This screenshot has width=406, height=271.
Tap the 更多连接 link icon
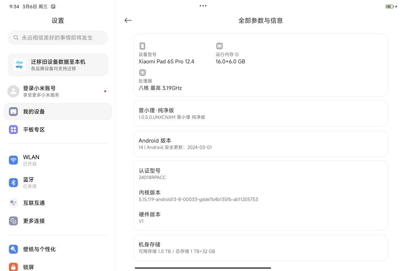click(x=13, y=221)
